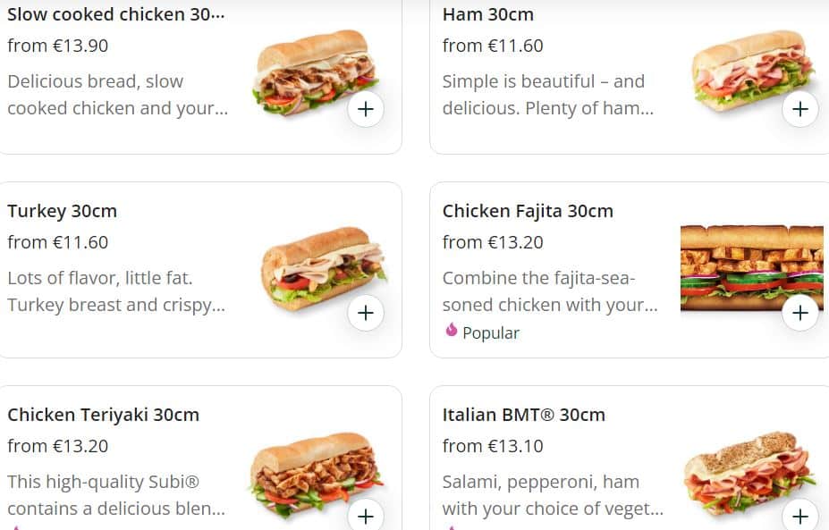Click the Popular flame icon under Chicken Fajita
Viewport: 829px width, 530px height.
point(452,332)
